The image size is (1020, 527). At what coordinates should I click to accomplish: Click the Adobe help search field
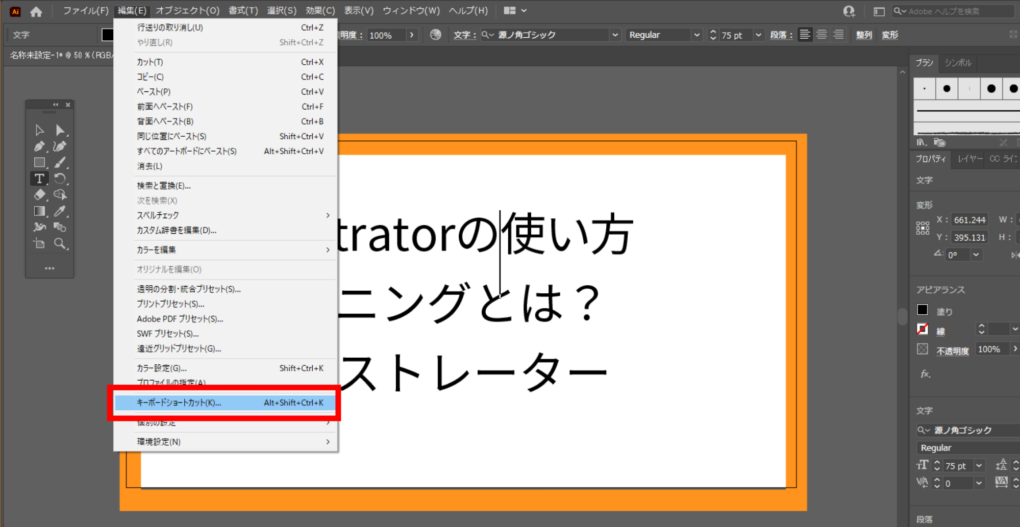pos(953,11)
